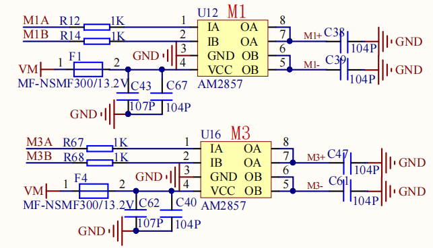This screenshot has height=248, width=433.
Task: Click MF-NSMF300/13.2V text under F1
Action: pyautogui.click(x=73, y=83)
